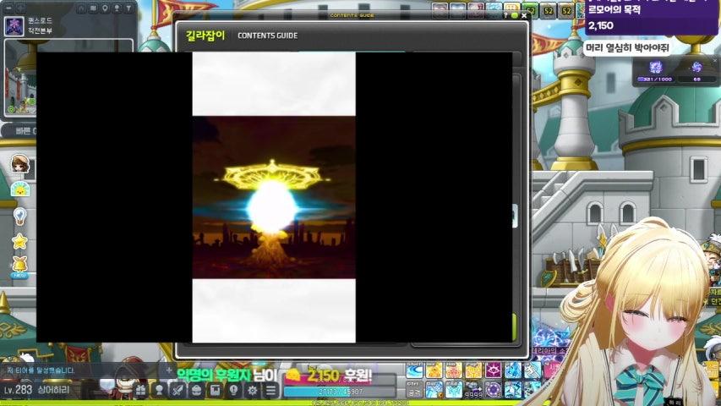Minimize the minimap with minus button
Viewport: 721px width, 406px height.
click(8, 8)
